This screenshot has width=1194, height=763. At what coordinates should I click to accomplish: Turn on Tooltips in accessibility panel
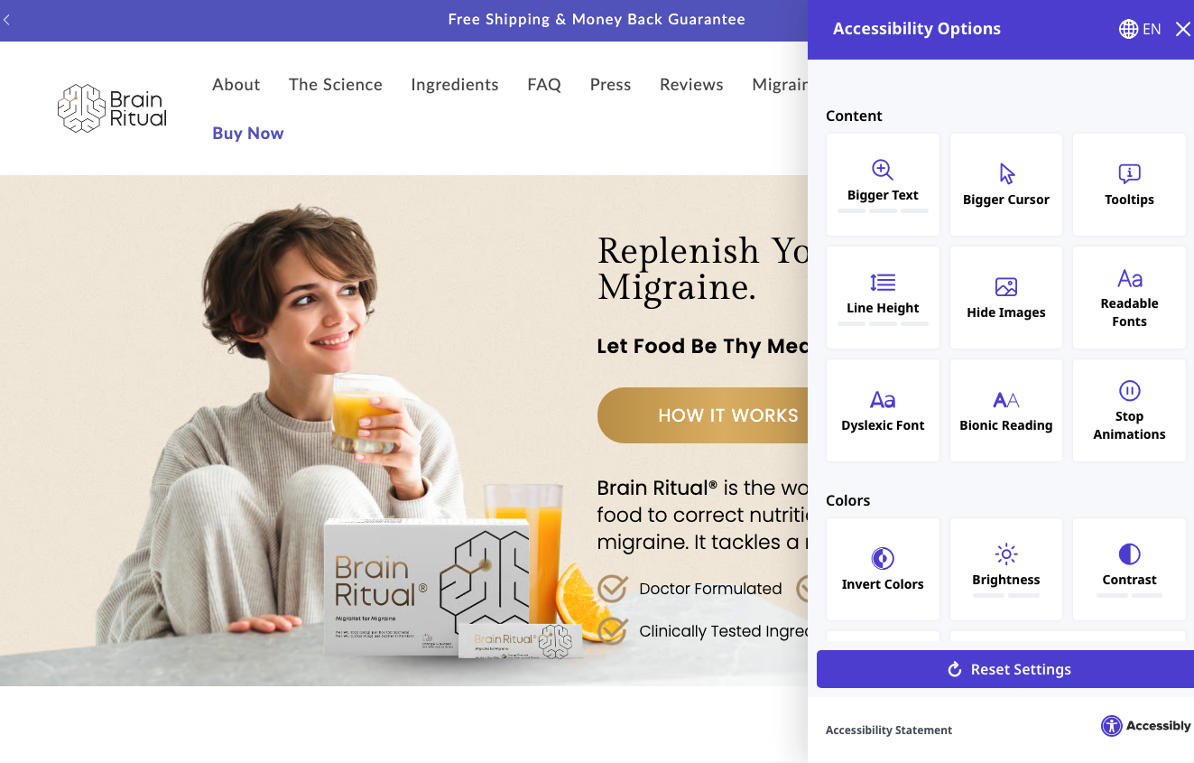coord(1129,185)
